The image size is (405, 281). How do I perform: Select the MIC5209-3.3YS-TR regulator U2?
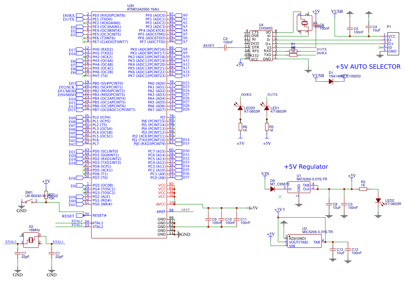pyautogui.click(x=304, y=240)
